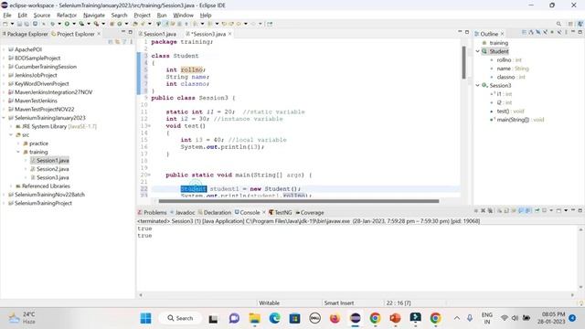Toggle Show Console on Standard Out change

[x=521, y=211]
